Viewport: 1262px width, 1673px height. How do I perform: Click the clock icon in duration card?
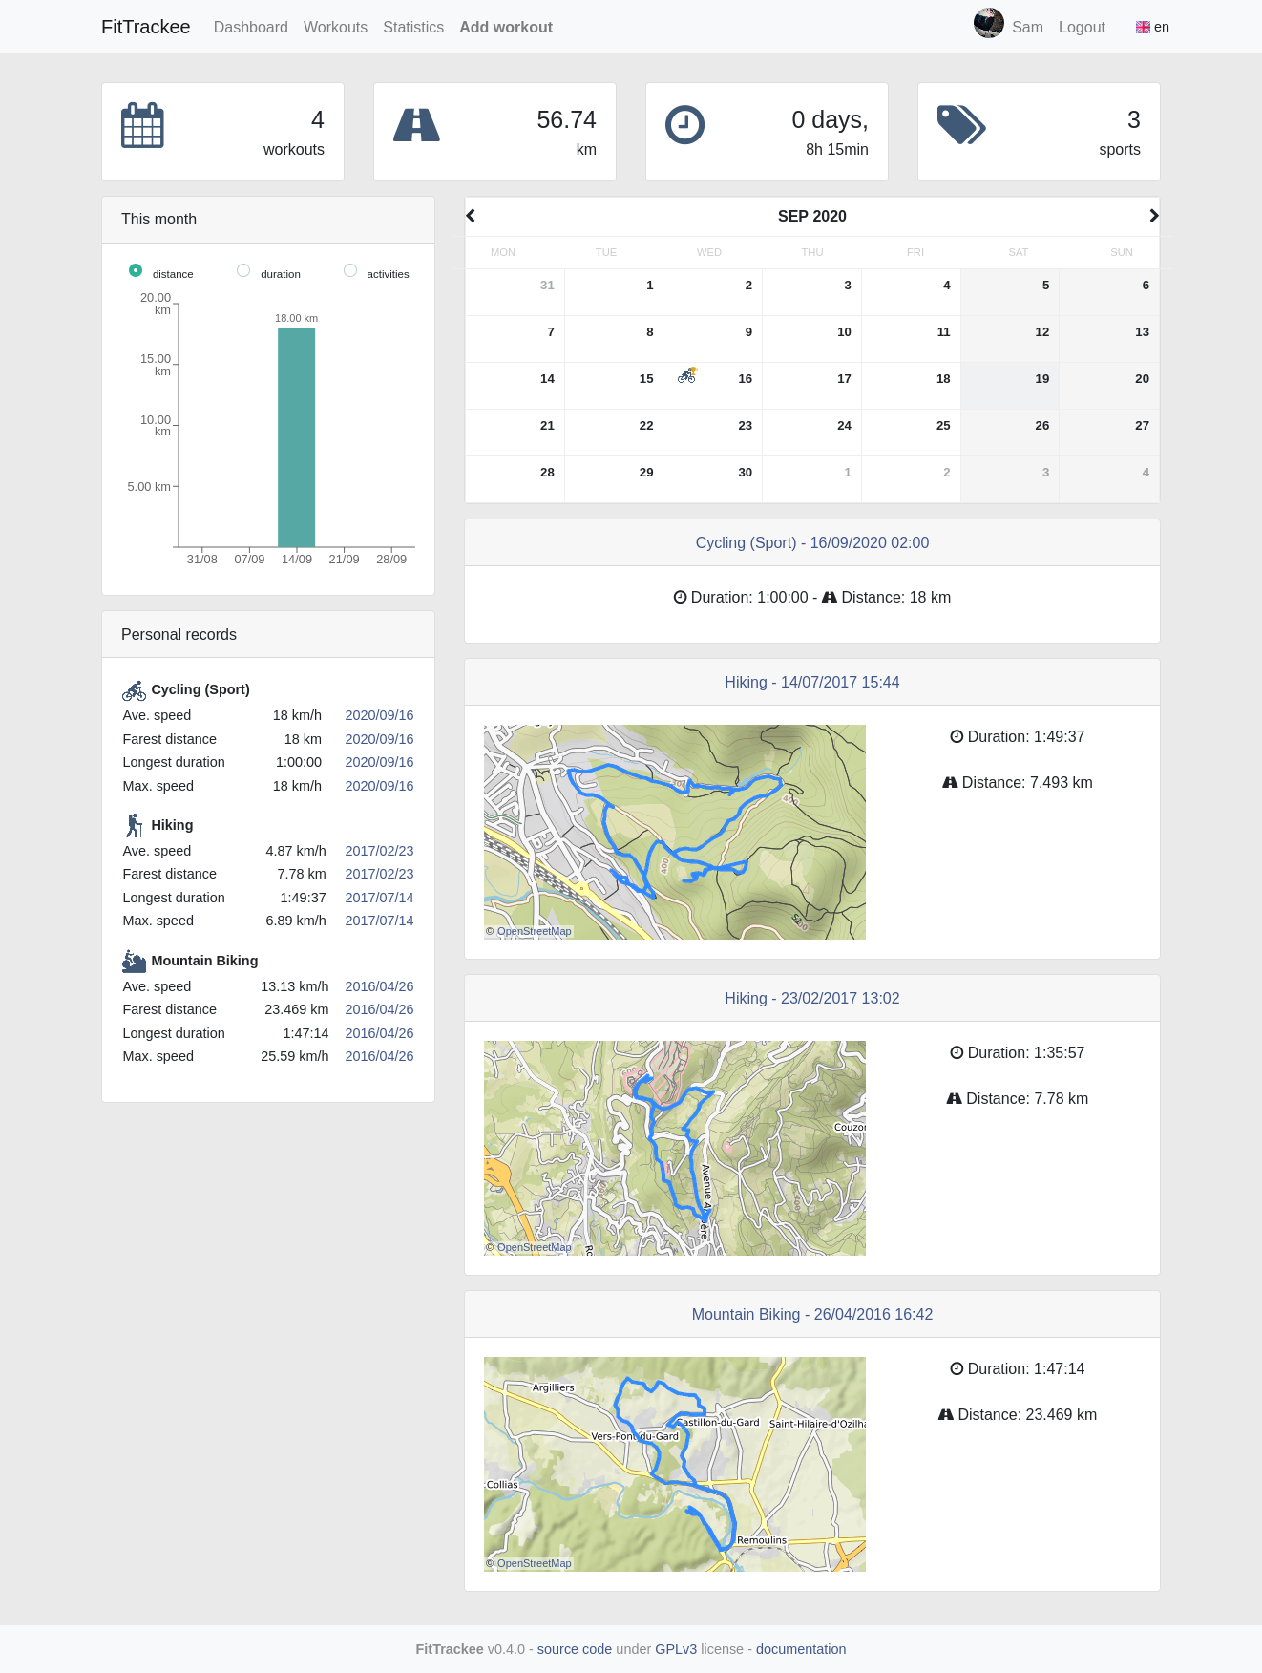(684, 125)
